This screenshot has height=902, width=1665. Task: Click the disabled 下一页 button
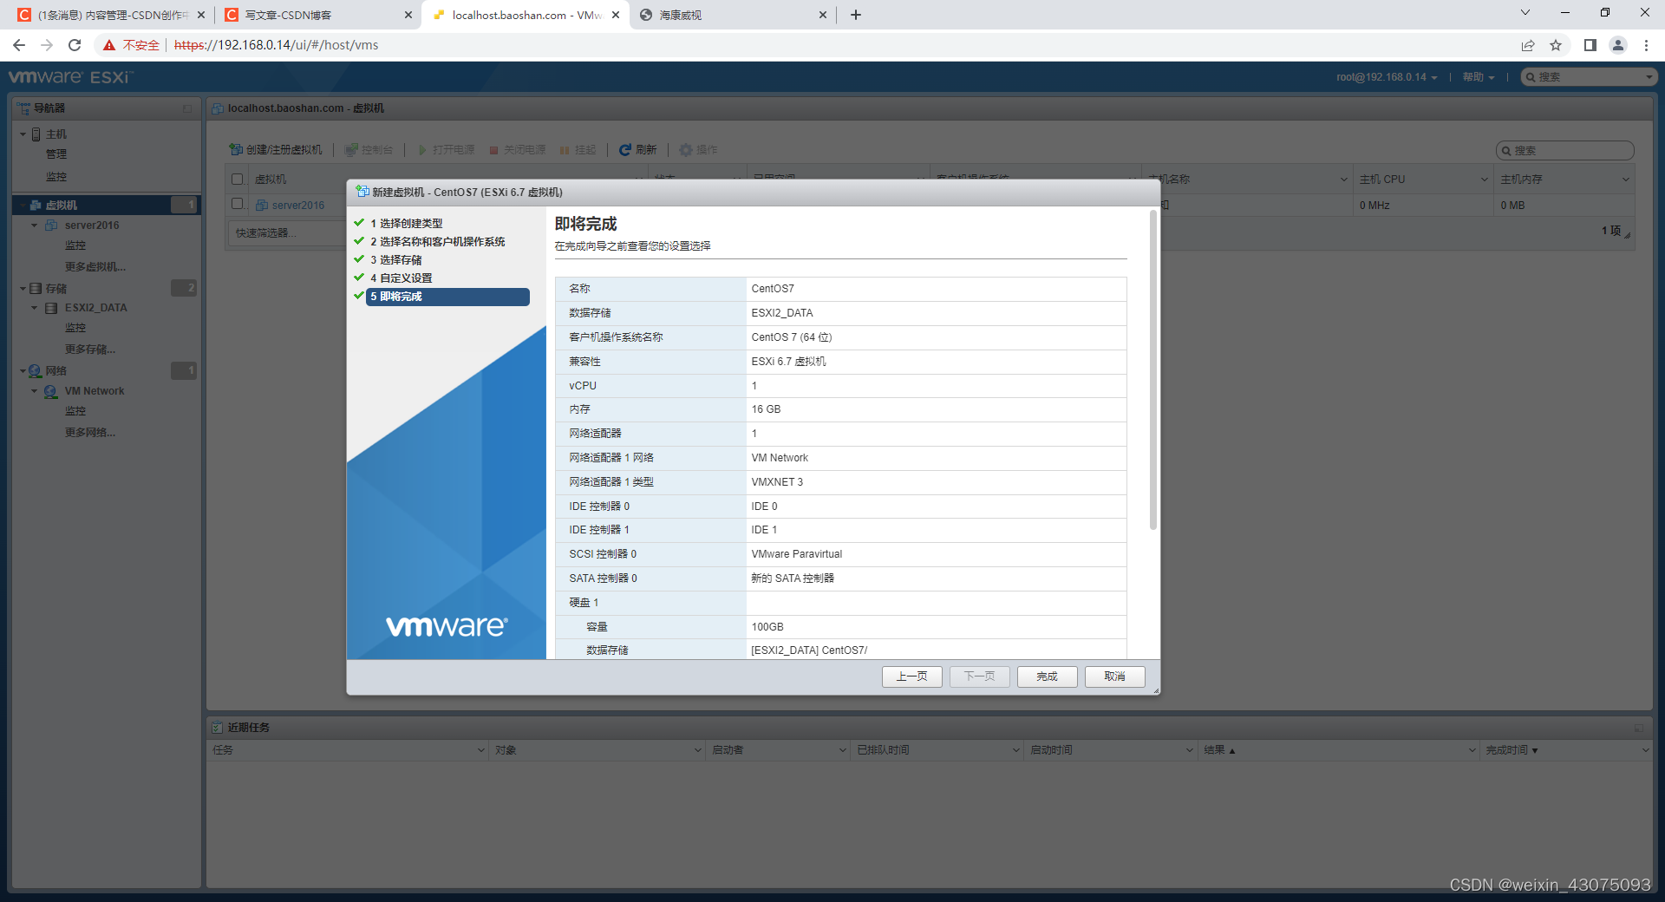pyautogui.click(x=979, y=676)
